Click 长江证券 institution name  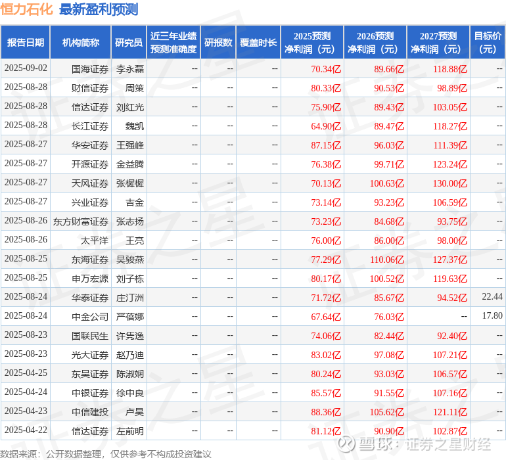(x=90, y=126)
